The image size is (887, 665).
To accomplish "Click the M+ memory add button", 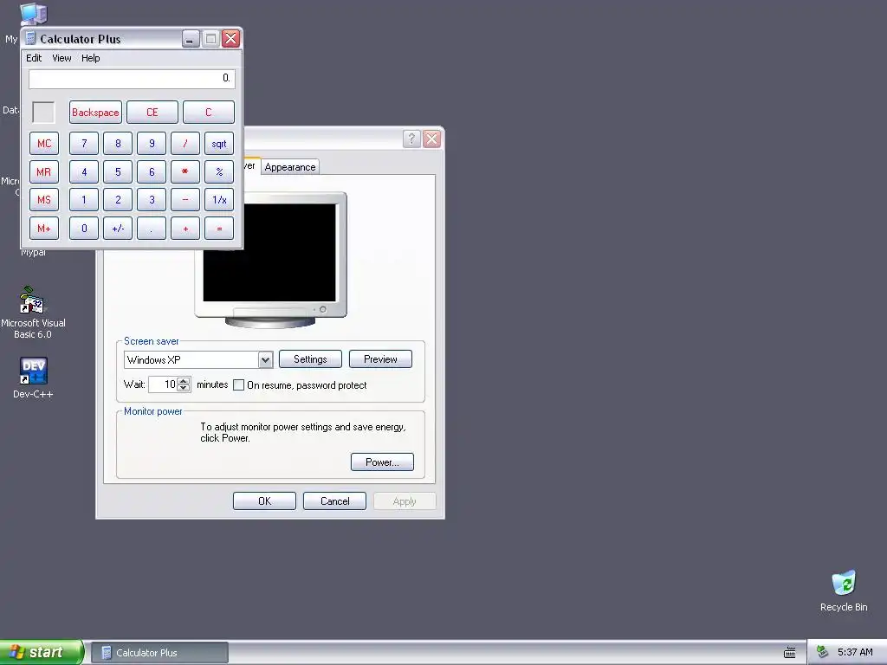I will (x=44, y=229).
